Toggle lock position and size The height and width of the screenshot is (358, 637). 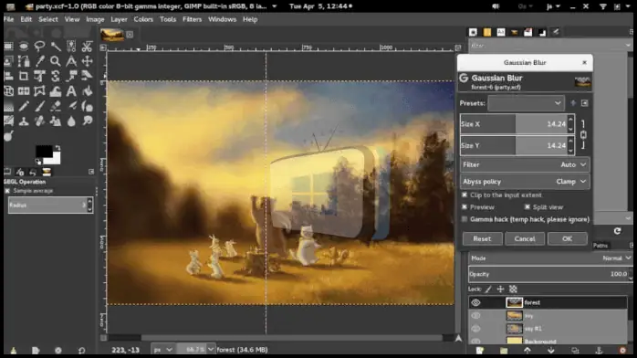click(500, 289)
